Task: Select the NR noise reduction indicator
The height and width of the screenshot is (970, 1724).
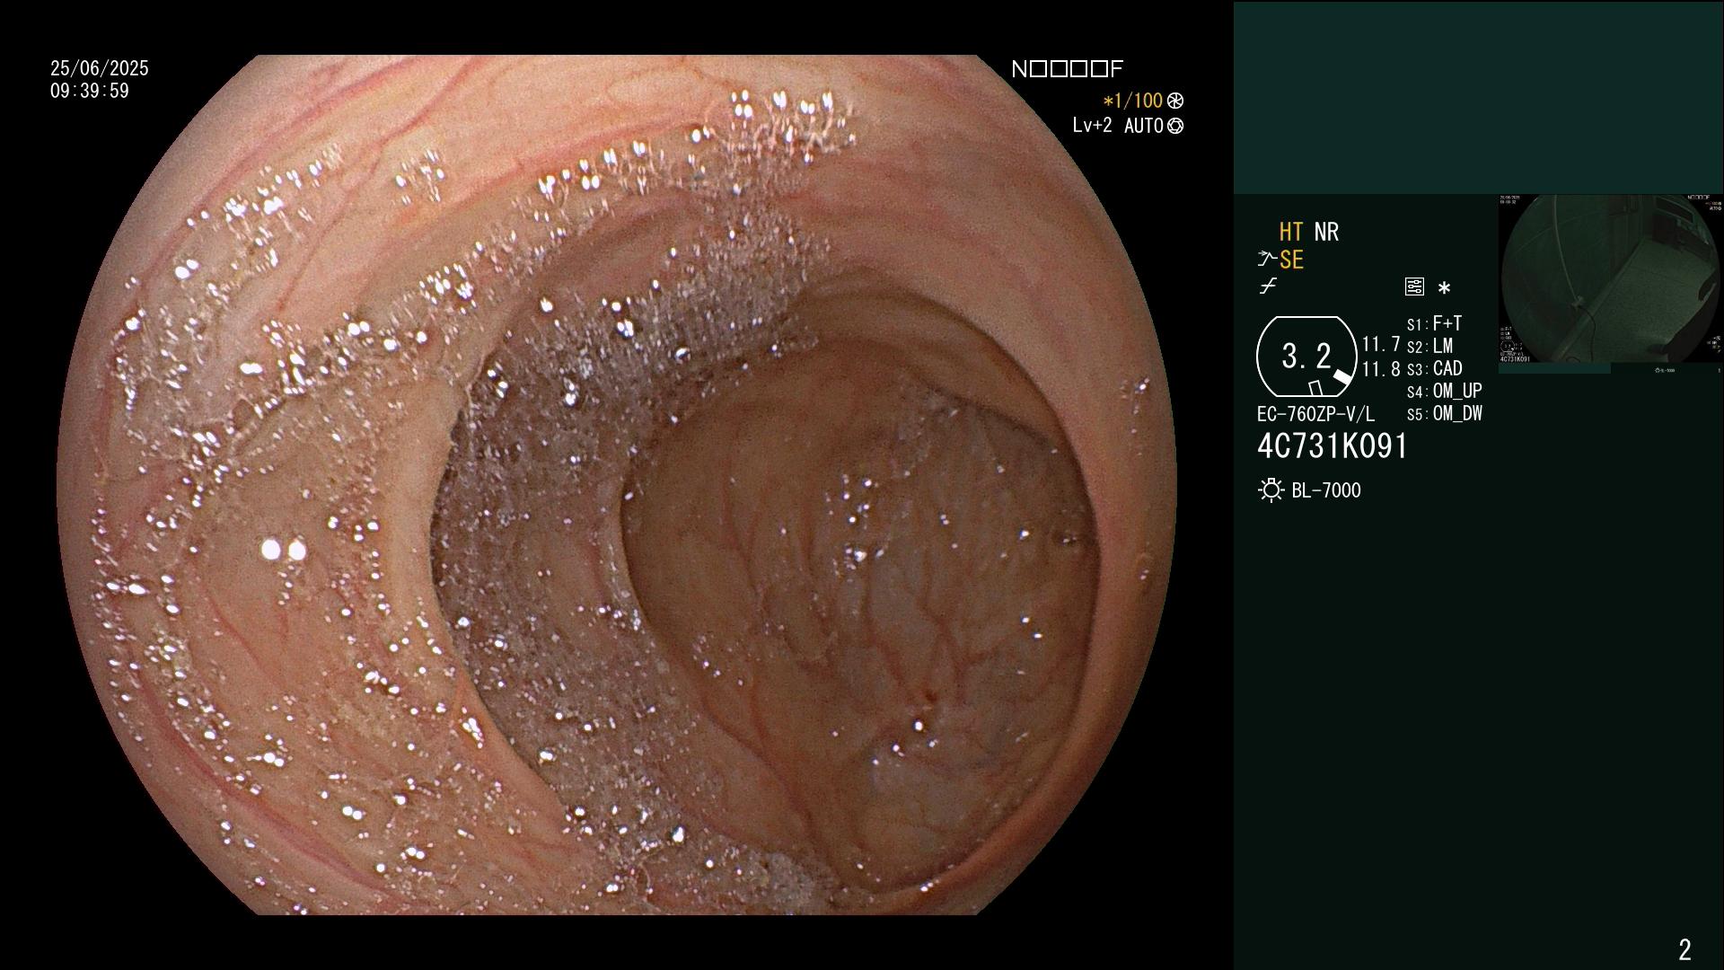Action: (1326, 232)
